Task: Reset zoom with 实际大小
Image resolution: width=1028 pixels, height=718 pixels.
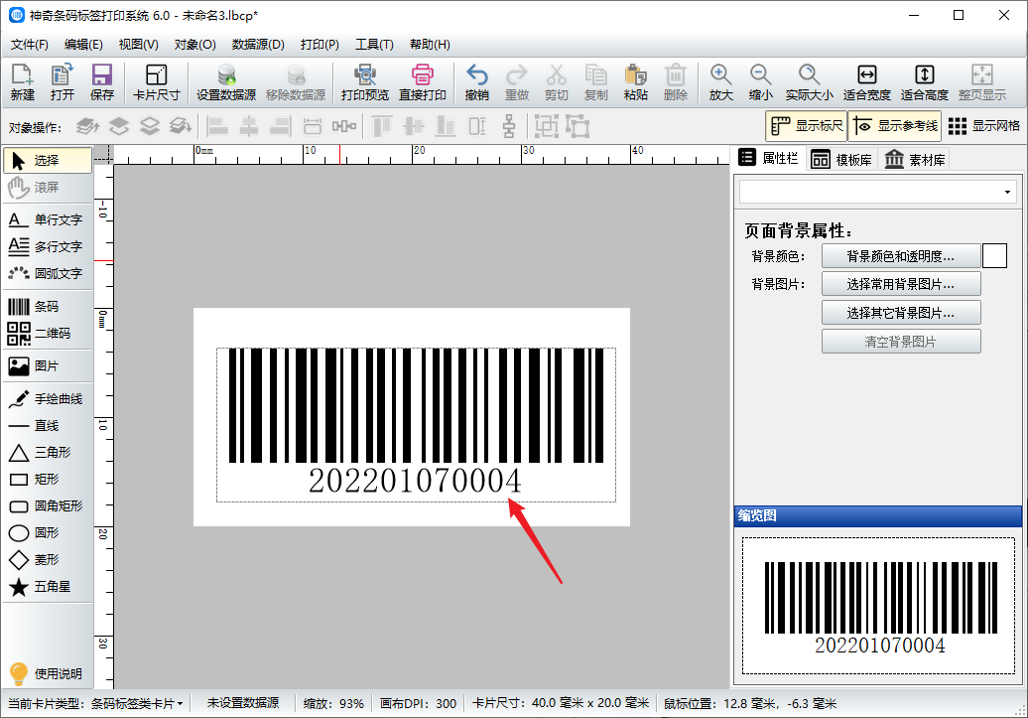Action: point(809,82)
